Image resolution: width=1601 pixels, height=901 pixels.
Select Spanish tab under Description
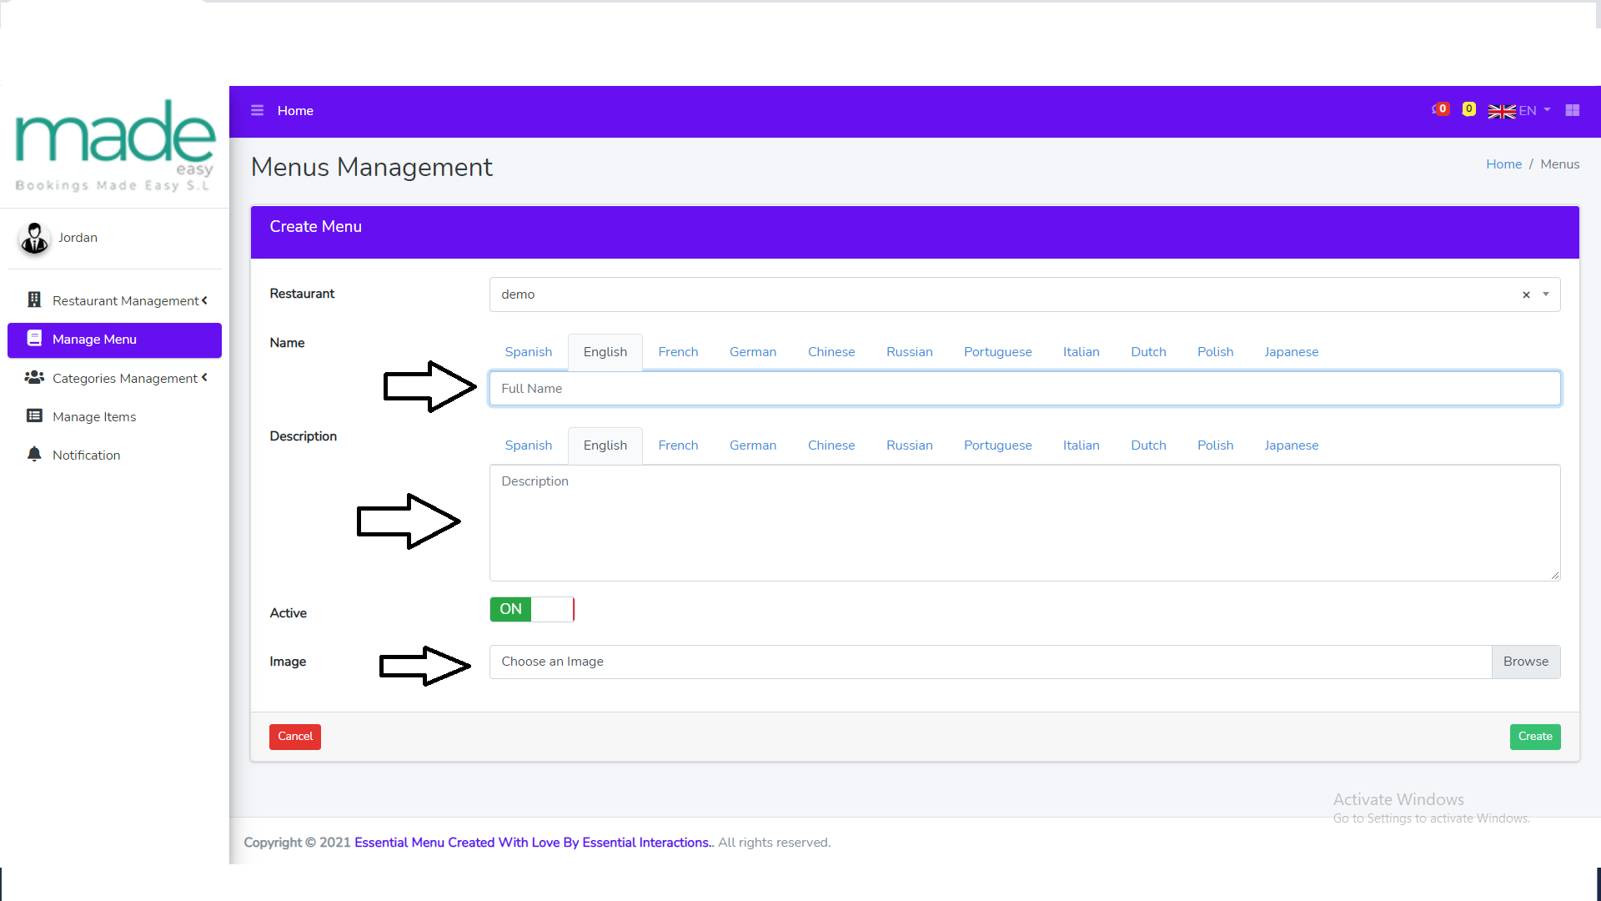(x=529, y=445)
